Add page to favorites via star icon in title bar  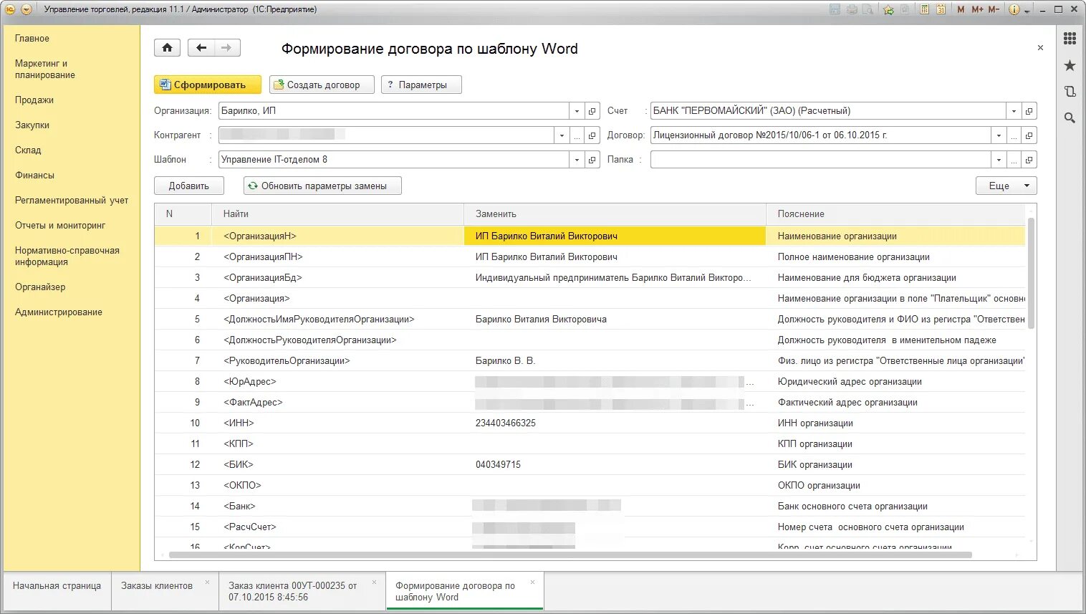(888, 9)
